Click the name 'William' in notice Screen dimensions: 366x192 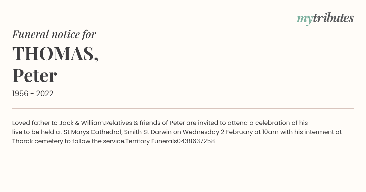click(93, 123)
